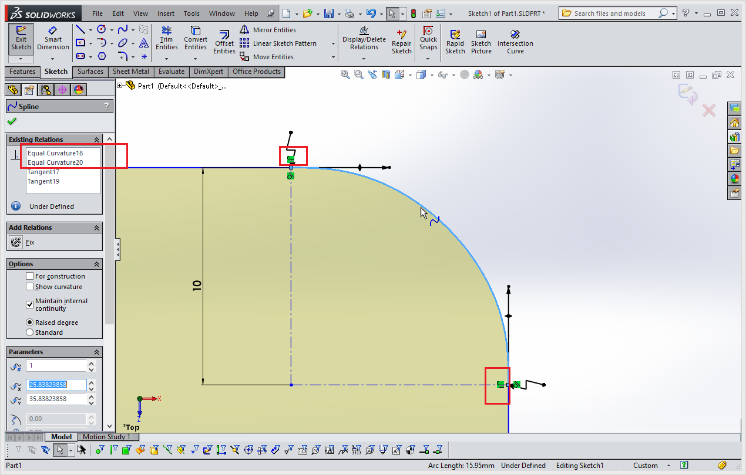
Task: Open the Exit Sketch dropdown arrow
Action: tap(21, 59)
